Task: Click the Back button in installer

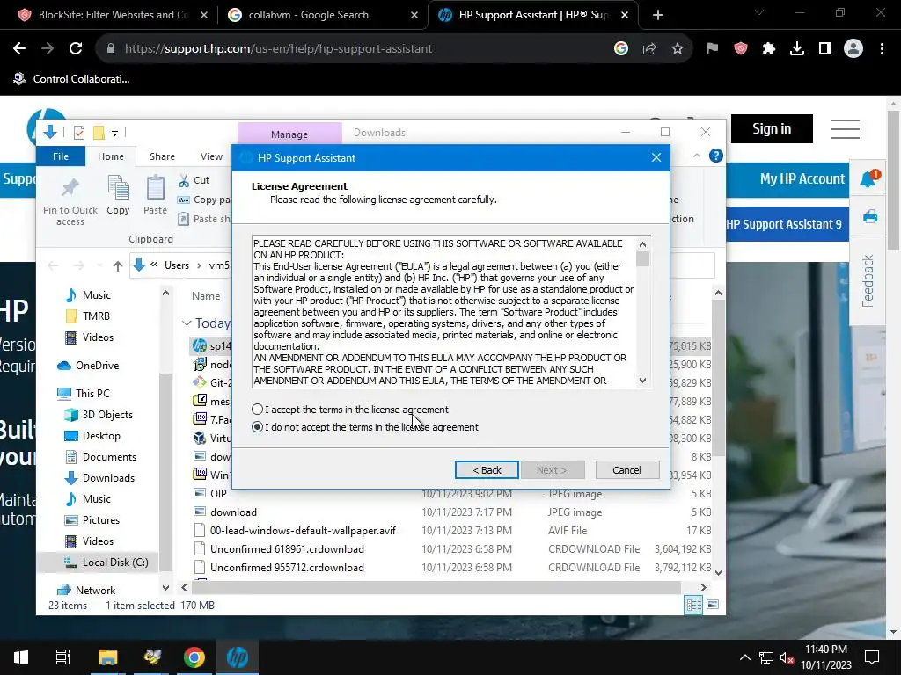Action: pyautogui.click(x=487, y=470)
